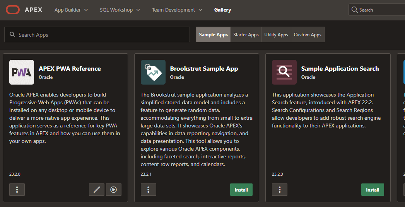The width and height of the screenshot is (405, 207).
Task: Expand the App Builder menu arrow
Action: (86, 10)
